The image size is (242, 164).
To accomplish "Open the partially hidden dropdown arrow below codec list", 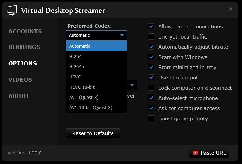I will click(132, 85).
